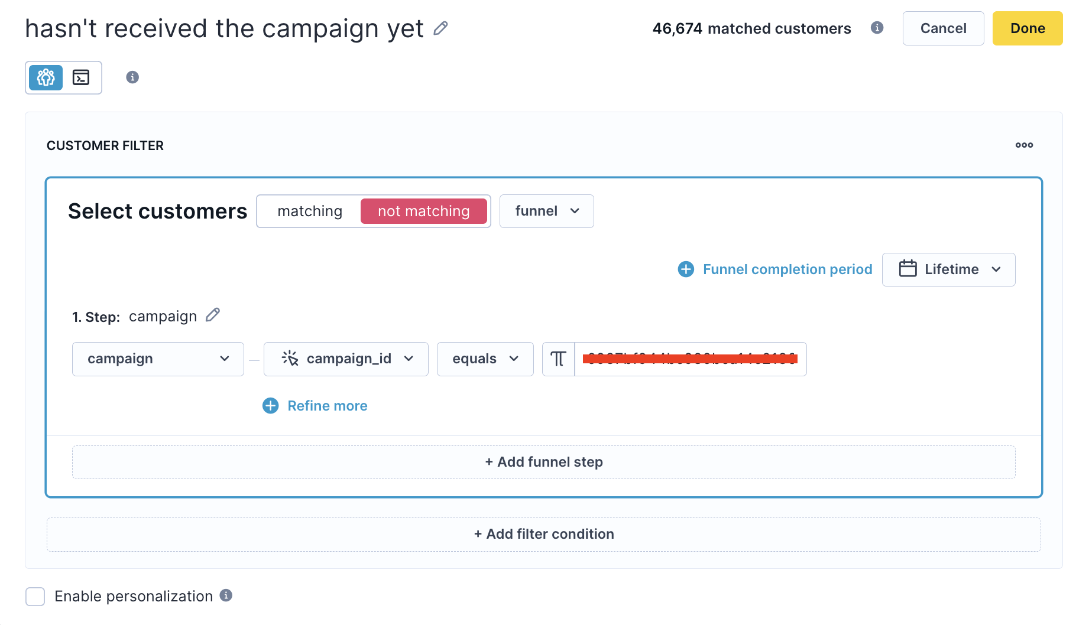
Task: Click Add filter condition
Action: [544, 535]
